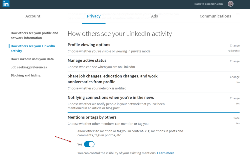Switch to the Account tab
Image resolution: width=250 pixels, height=158 pixels.
33,16
